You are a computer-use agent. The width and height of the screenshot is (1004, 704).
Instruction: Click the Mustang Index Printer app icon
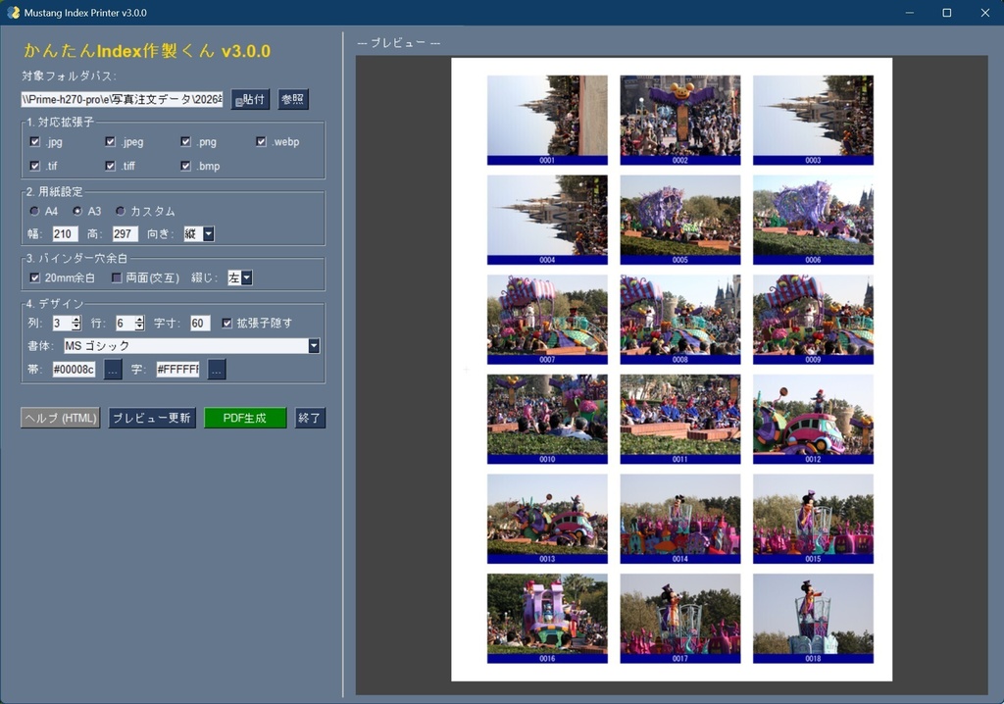13,13
